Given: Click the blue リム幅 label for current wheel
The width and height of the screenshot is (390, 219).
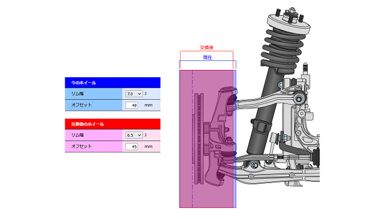Looking at the screenshot, I should tap(77, 94).
